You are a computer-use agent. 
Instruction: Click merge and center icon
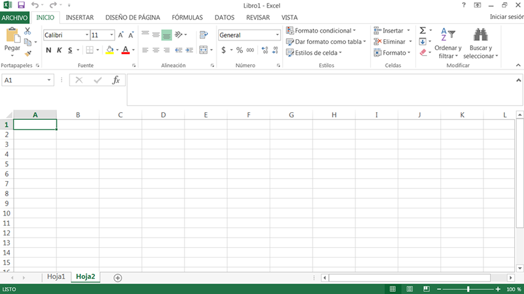pos(203,50)
